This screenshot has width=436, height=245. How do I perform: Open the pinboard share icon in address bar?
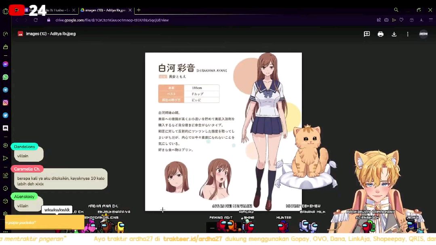[379, 20]
